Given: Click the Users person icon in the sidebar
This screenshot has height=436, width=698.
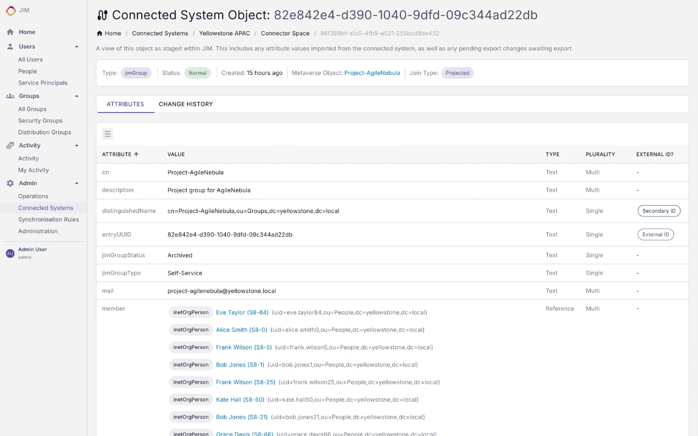Looking at the screenshot, I should pos(9,46).
